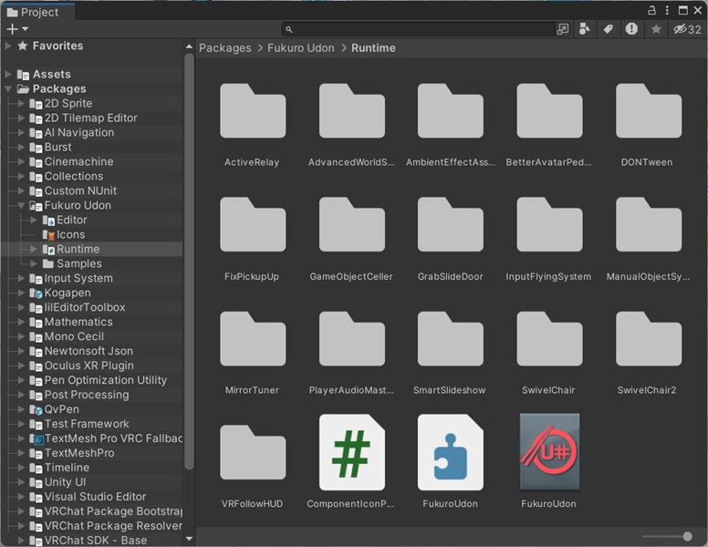The width and height of the screenshot is (708, 547).
Task: Toggle the Project window lock
Action: coord(651,10)
